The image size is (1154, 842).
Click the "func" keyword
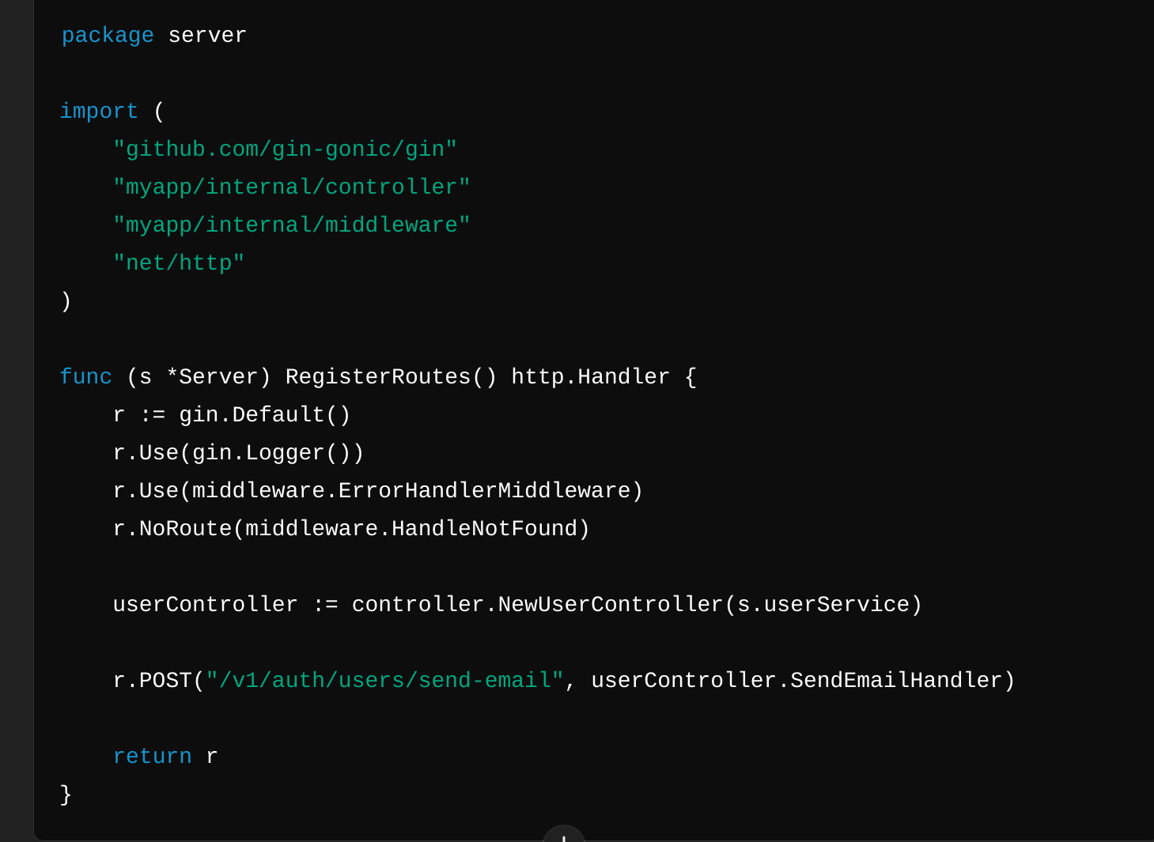tap(85, 377)
